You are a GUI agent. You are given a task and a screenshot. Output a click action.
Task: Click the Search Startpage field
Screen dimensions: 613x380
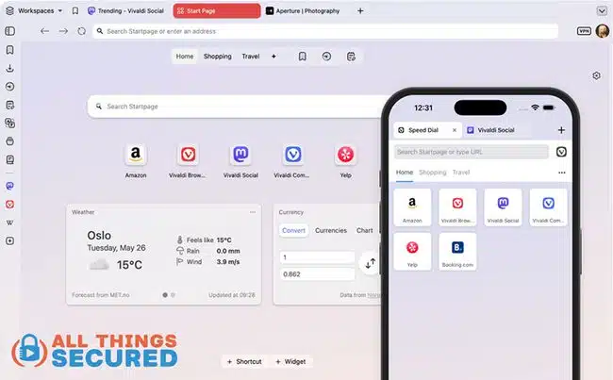(x=235, y=107)
